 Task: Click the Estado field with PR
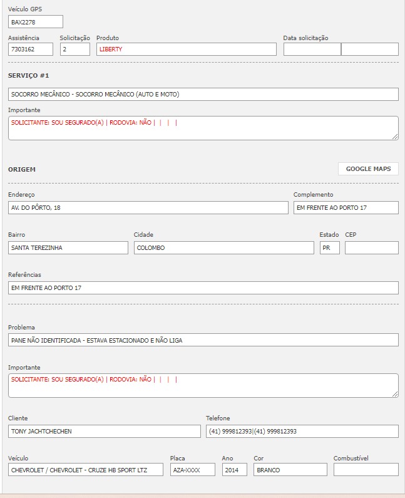point(329,248)
